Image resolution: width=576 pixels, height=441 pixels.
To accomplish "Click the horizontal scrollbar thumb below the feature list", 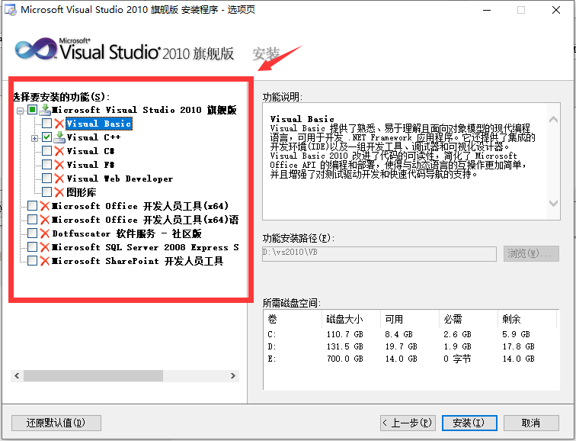I will [x=93, y=375].
